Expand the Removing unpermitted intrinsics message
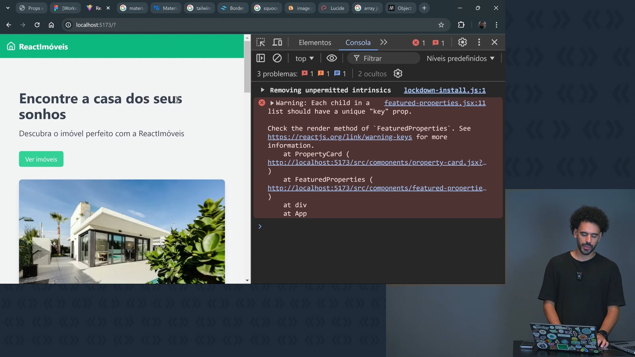This screenshot has width=635, height=357. pyautogui.click(x=262, y=90)
